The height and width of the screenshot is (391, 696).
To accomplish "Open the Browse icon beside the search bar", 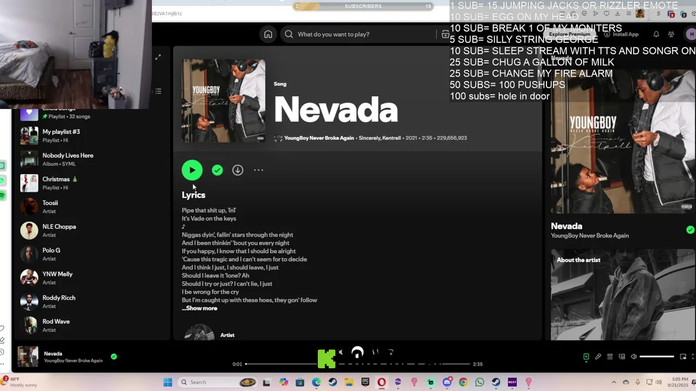I will (445, 34).
